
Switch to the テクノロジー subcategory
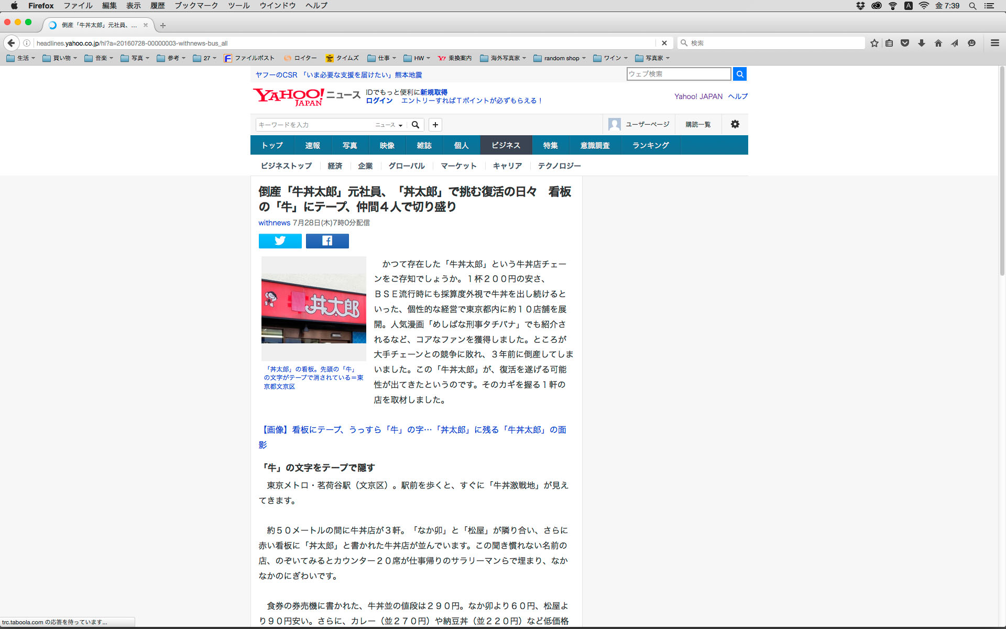(x=559, y=166)
